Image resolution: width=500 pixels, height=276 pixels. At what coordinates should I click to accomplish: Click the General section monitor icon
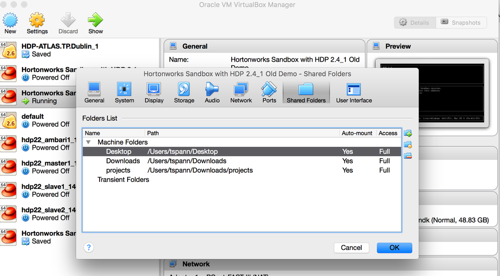[x=173, y=46]
